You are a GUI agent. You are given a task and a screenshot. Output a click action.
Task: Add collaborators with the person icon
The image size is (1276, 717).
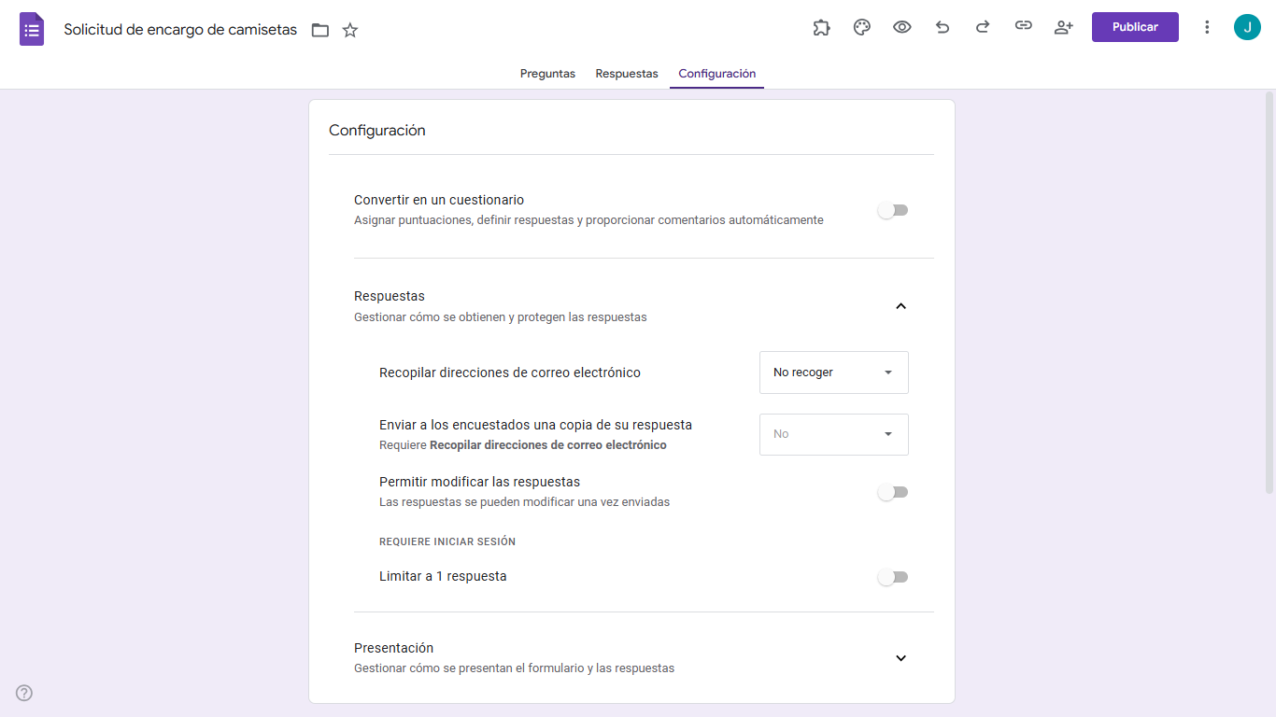1063,27
